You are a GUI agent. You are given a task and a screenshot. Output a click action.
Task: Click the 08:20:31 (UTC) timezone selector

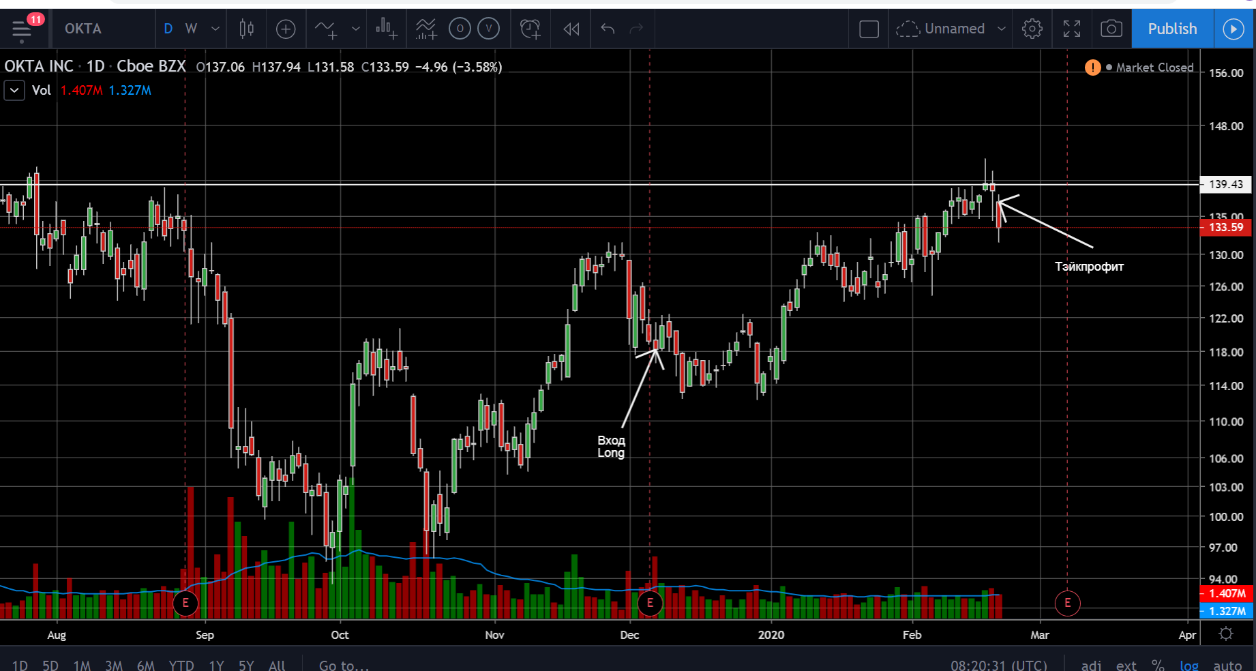pos(999,665)
